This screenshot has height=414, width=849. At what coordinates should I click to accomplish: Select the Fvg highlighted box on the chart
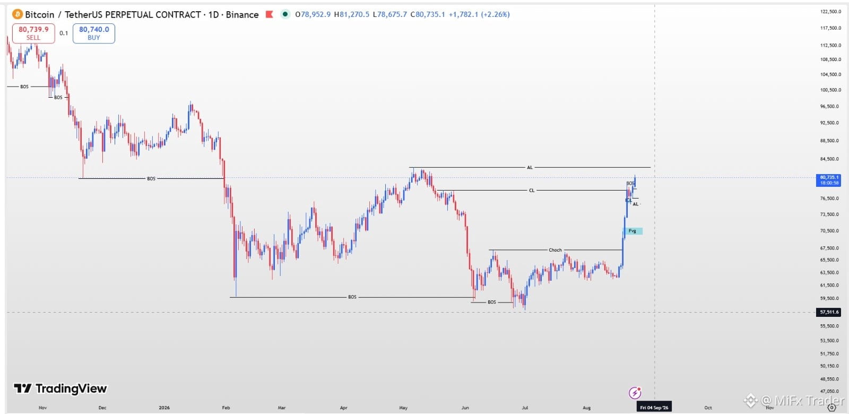point(633,231)
